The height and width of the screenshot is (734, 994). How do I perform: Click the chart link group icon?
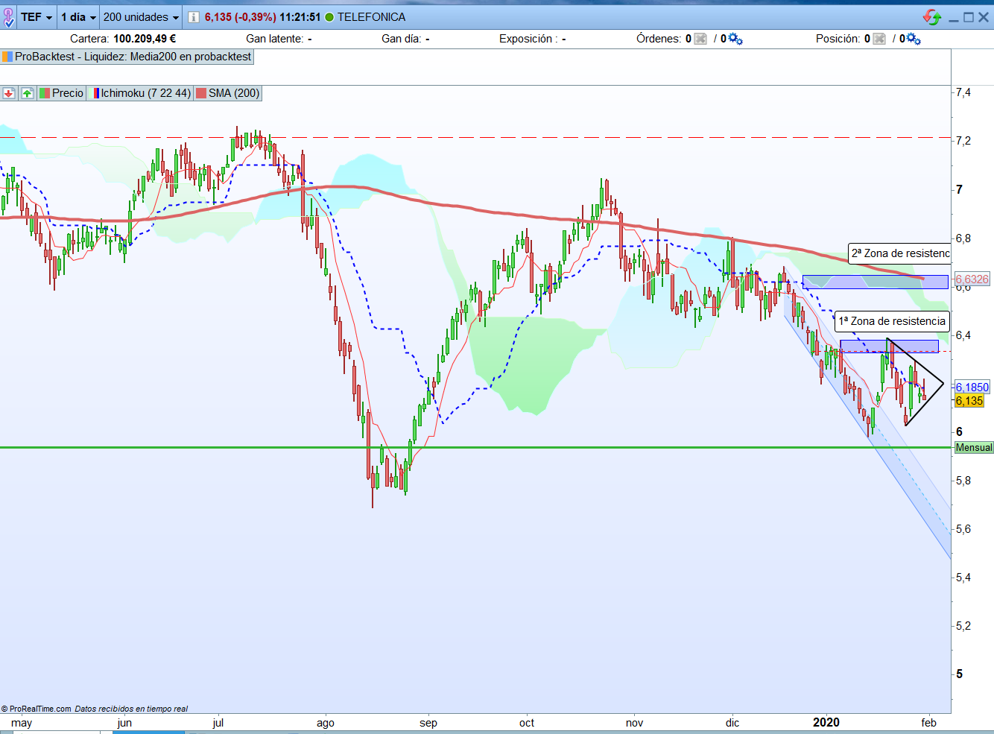pyautogui.click(x=8, y=17)
